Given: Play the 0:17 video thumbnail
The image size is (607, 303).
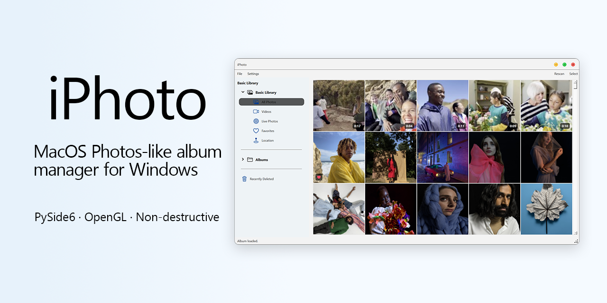Looking at the screenshot, I should [339, 105].
